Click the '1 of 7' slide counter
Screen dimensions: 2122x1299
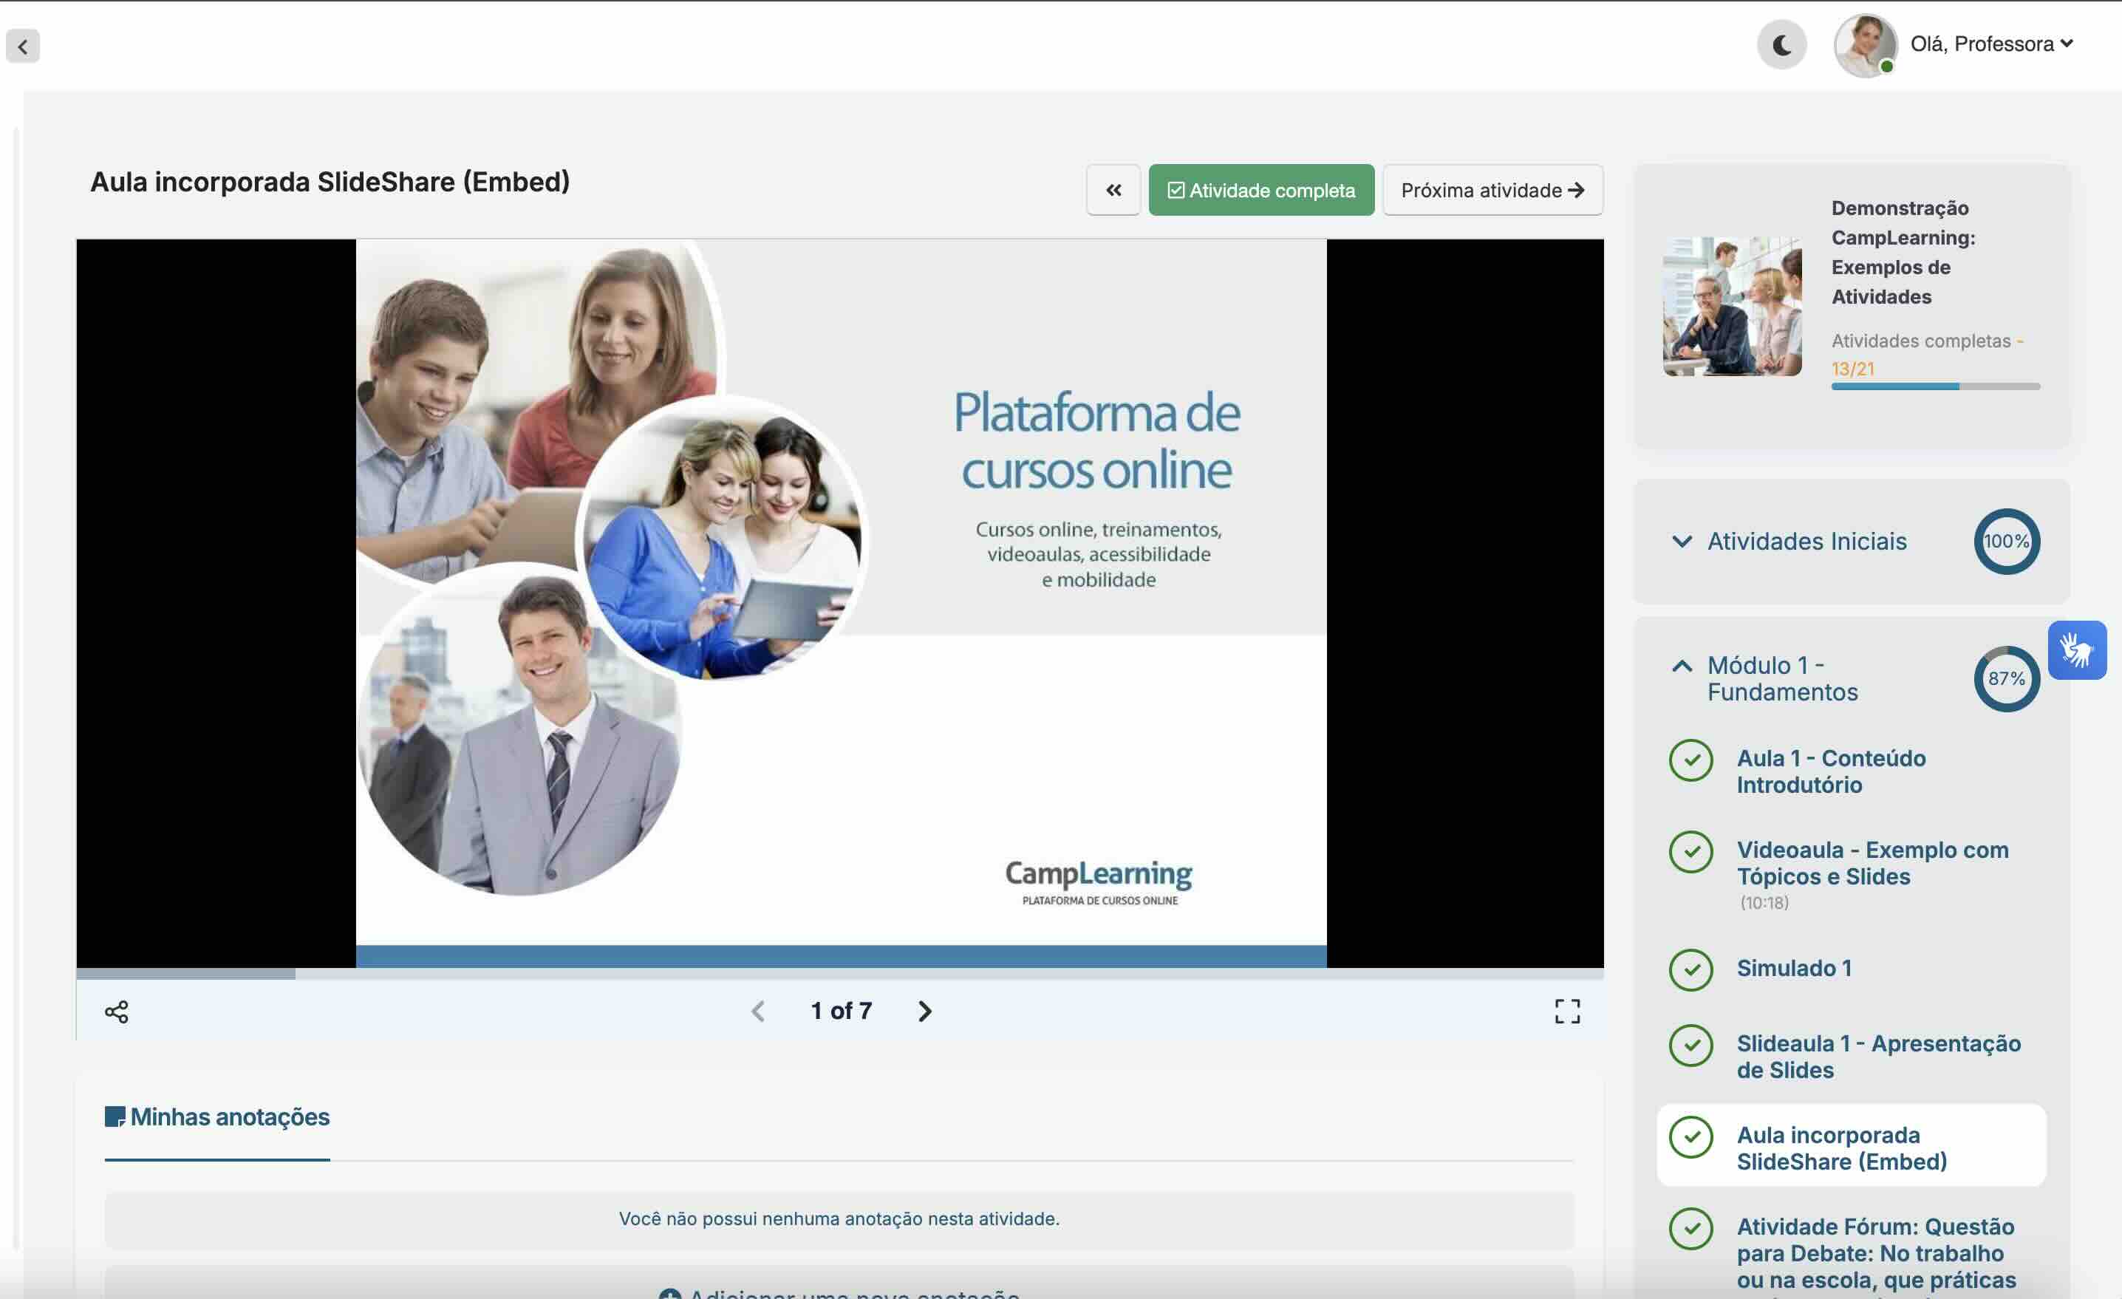click(x=841, y=1012)
